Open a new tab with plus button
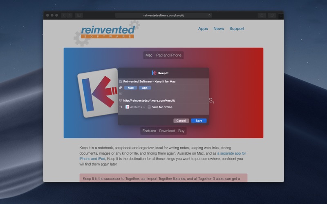327x204 pixels. [281, 16]
